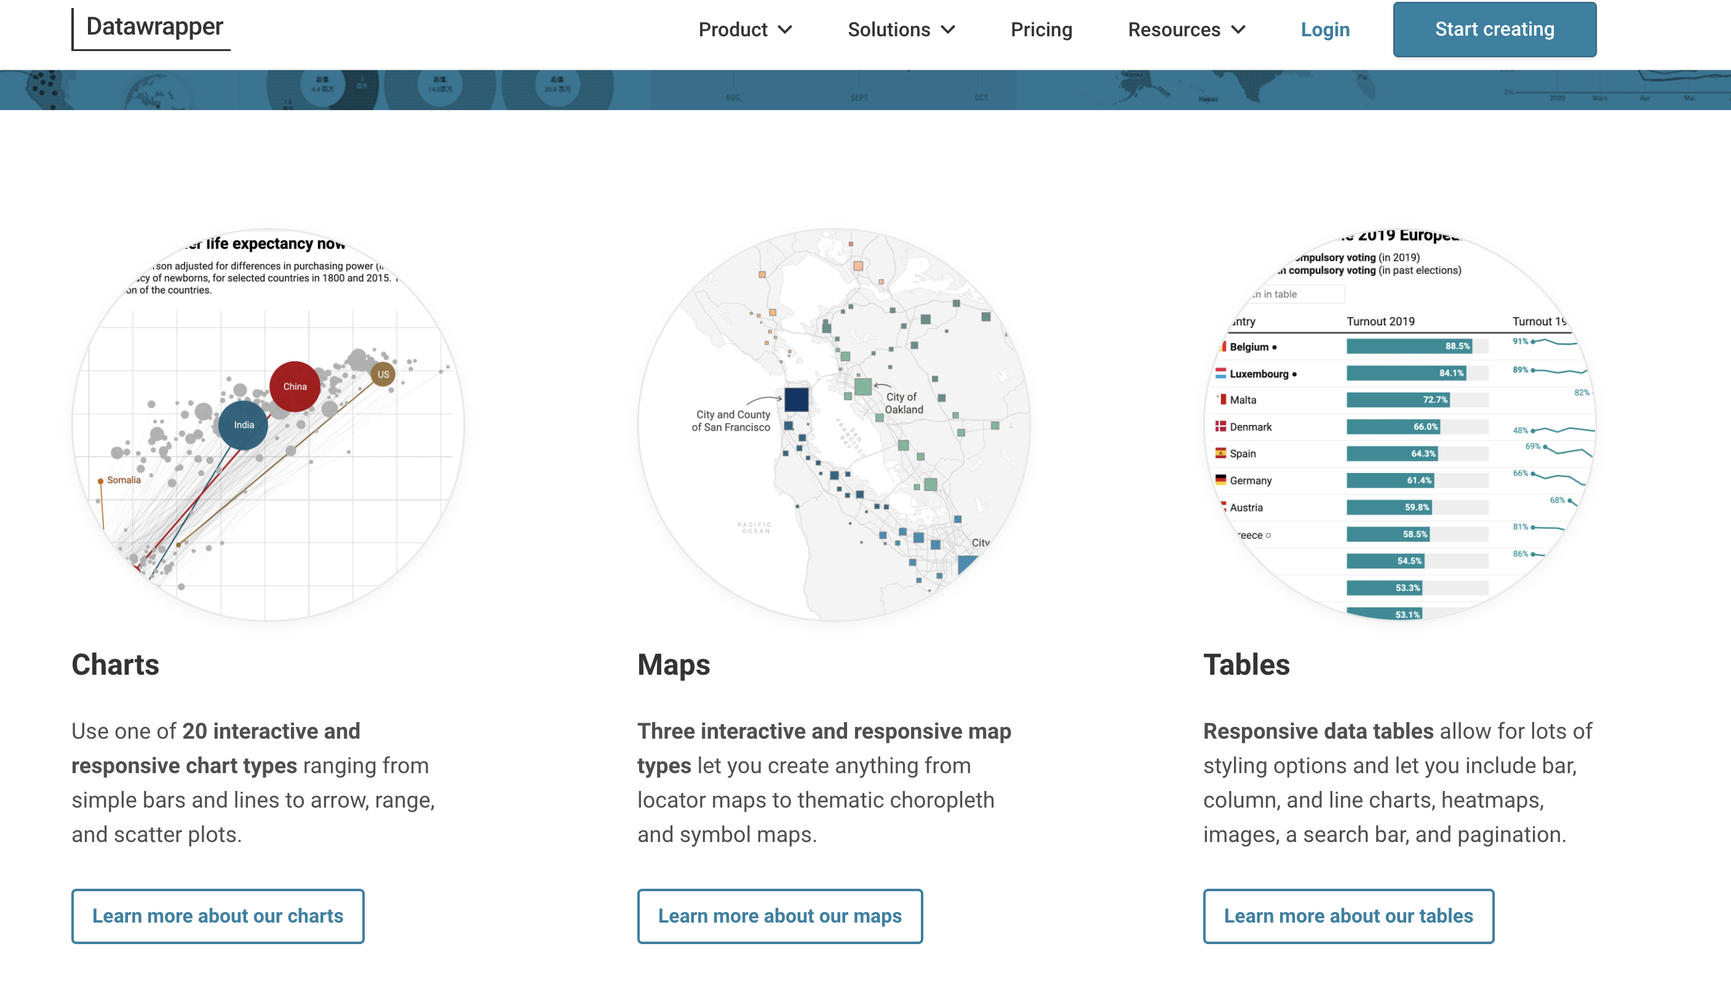Image resolution: width=1731 pixels, height=989 pixels.
Task: Select the Spain flag icon
Action: click(x=1222, y=453)
